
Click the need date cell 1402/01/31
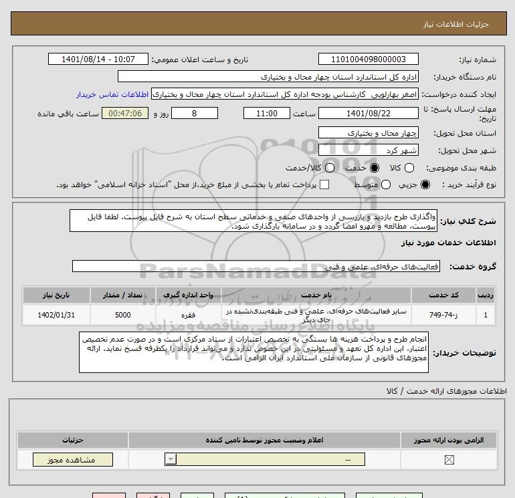tap(56, 315)
